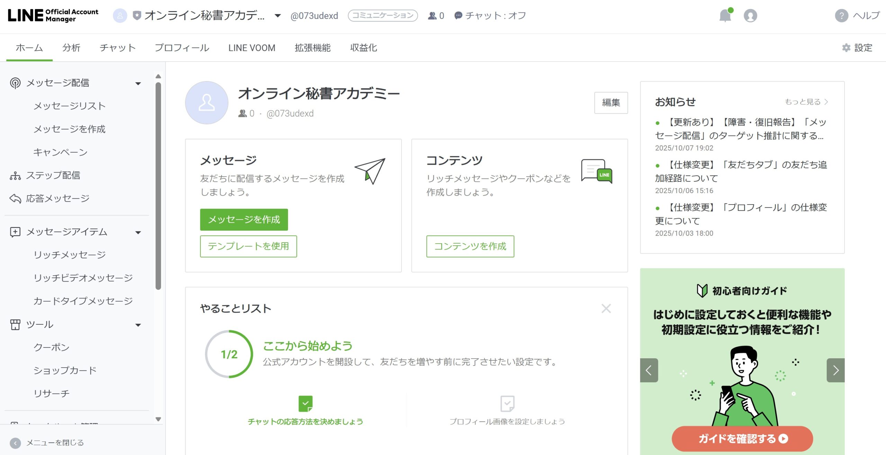Open the user account avatar icon
This screenshot has height=455, width=886.
(750, 16)
